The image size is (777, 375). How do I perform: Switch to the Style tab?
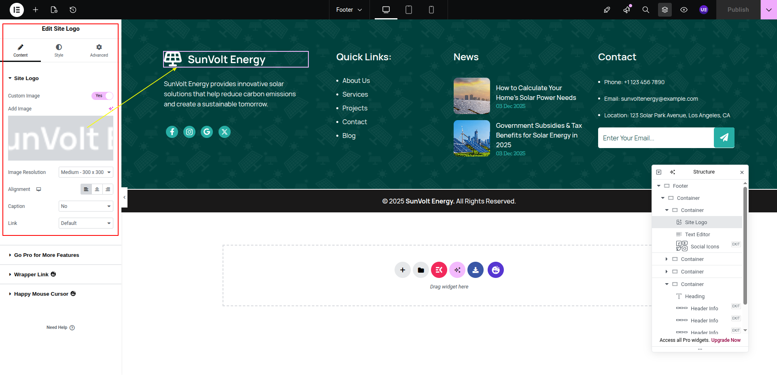(59, 51)
